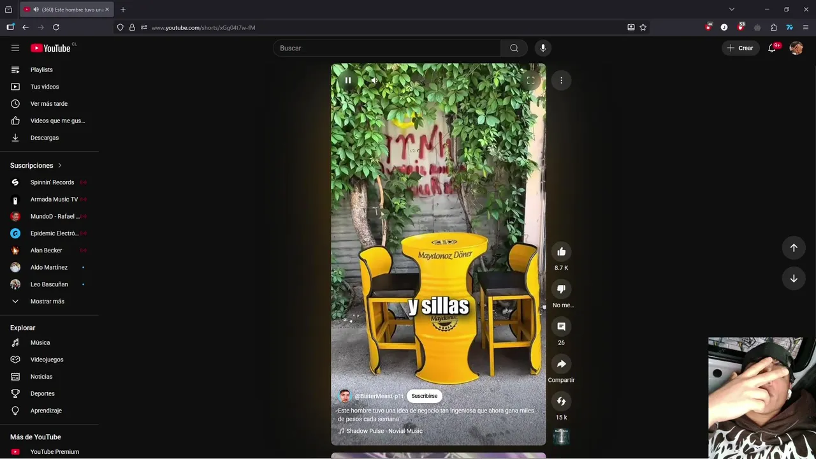Screen dimensions: 816x459
Task: Open a new browser tab
Action: pyautogui.click(x=123, y=10)
